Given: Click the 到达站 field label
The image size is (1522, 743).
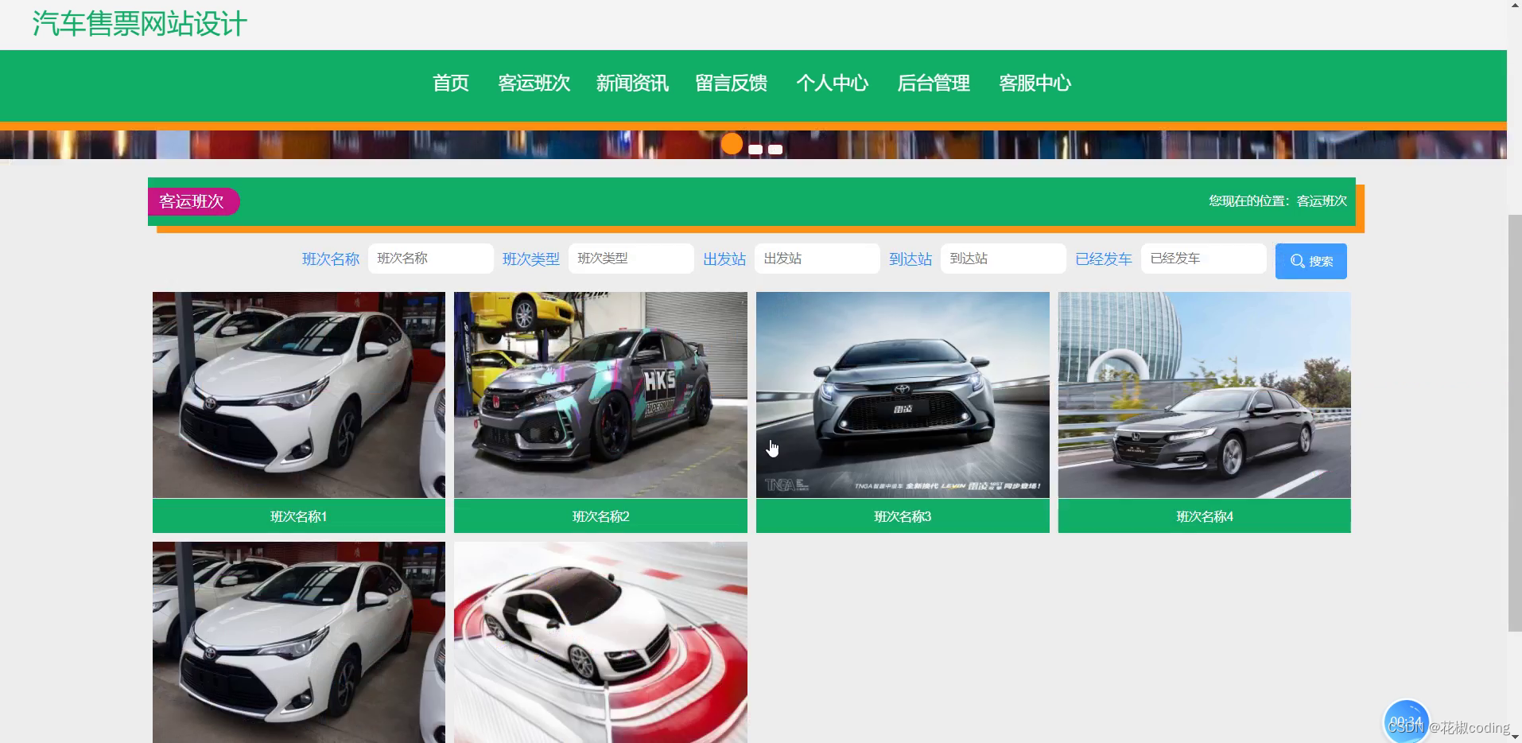Looking at the screenshot, I should [910, 259].
